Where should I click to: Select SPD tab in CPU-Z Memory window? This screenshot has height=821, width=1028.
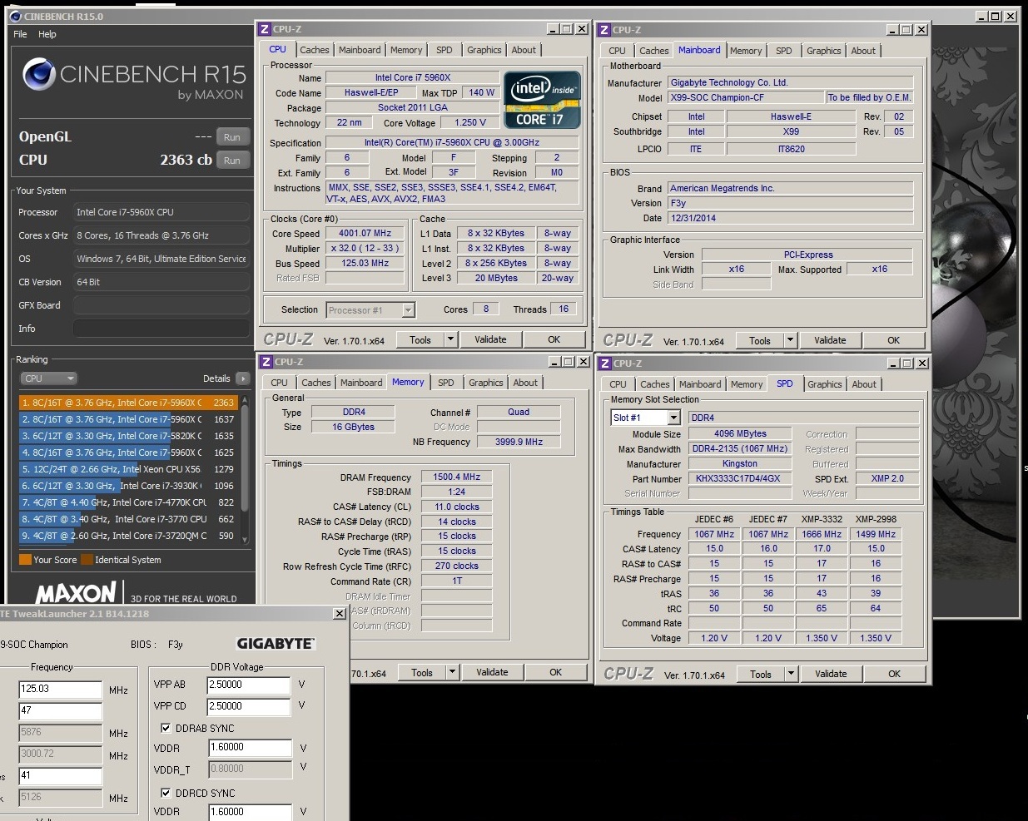coord(446,383)
